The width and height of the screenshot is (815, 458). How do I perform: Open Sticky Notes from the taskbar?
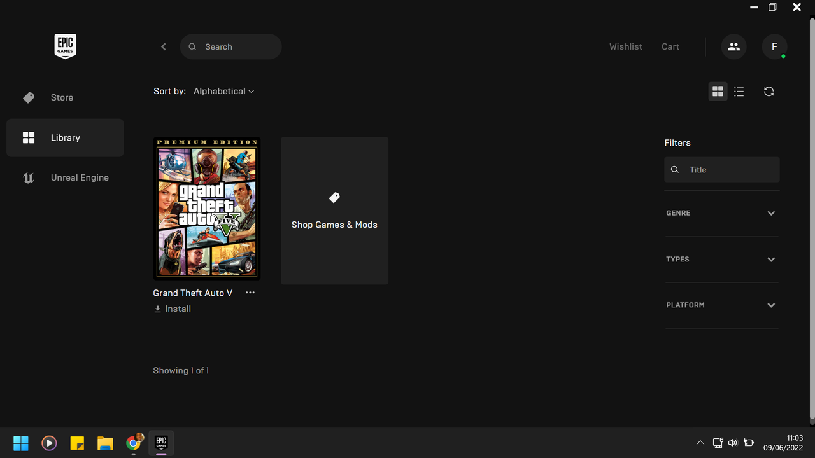point(77,443)
